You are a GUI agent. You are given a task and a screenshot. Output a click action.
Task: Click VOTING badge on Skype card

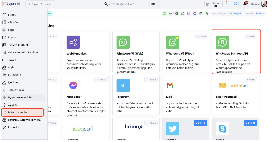250,123
